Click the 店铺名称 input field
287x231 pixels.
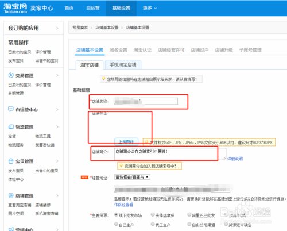click(x=146, y=101)
